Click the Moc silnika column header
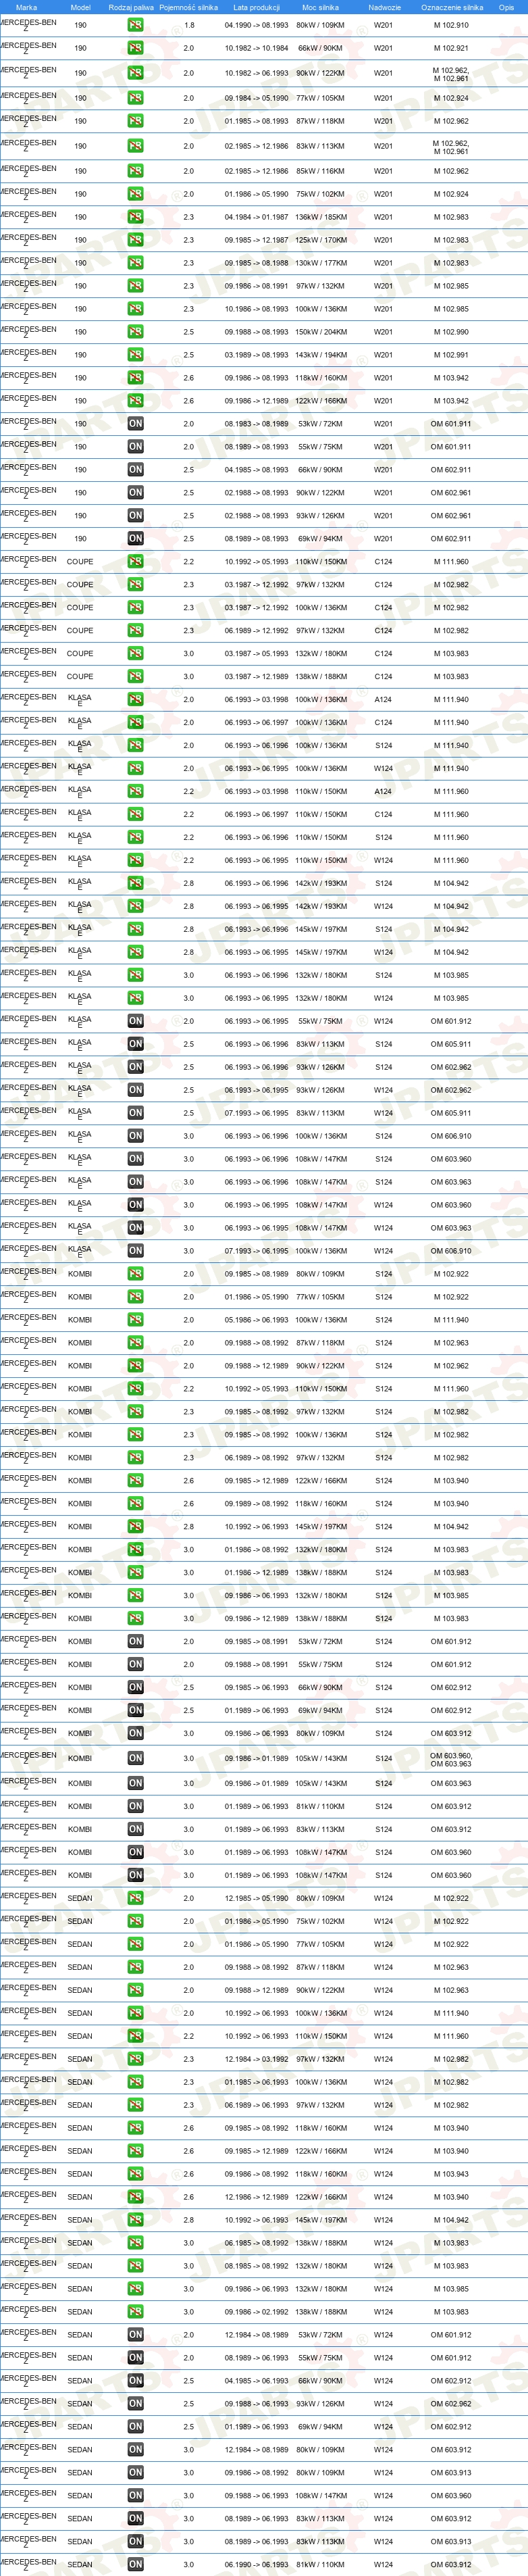This screenshot has width=528, height=2576. tap(320, 7)
